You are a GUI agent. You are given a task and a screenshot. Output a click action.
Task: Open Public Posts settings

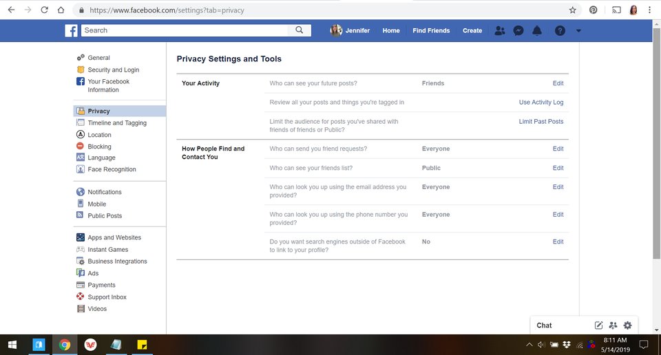[x=105, y=215]
